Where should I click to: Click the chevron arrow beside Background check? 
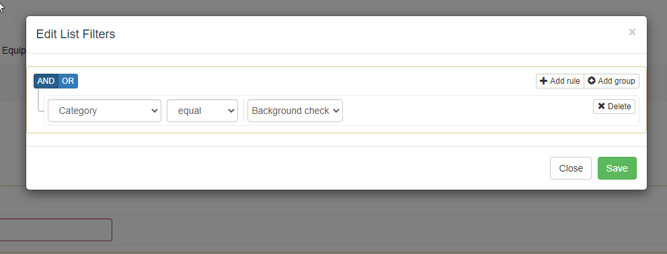336,111
